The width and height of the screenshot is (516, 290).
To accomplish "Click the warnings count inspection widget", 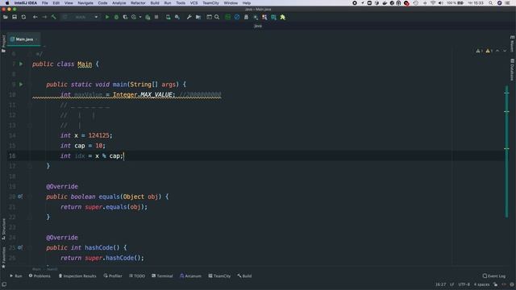I will 484,51.
